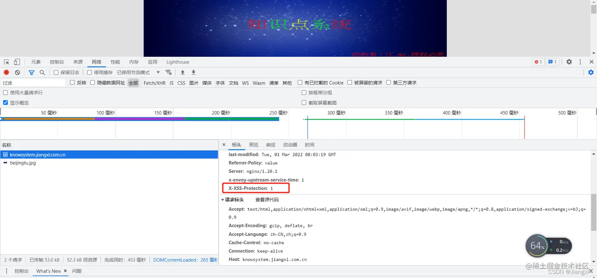Open the 预览 details tab
The width and height of the screenshot is (597, 278).
tap(254, 145)
